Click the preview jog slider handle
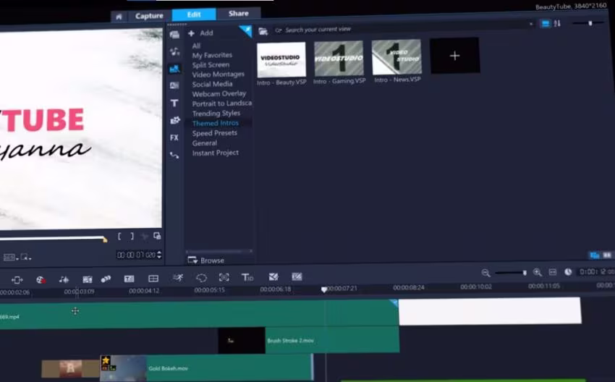 (x=105, y=239)
